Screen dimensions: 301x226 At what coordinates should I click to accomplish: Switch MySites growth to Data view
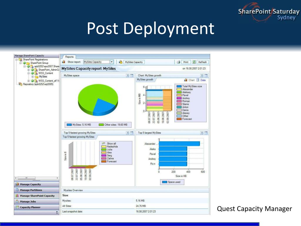click(201, 80)
